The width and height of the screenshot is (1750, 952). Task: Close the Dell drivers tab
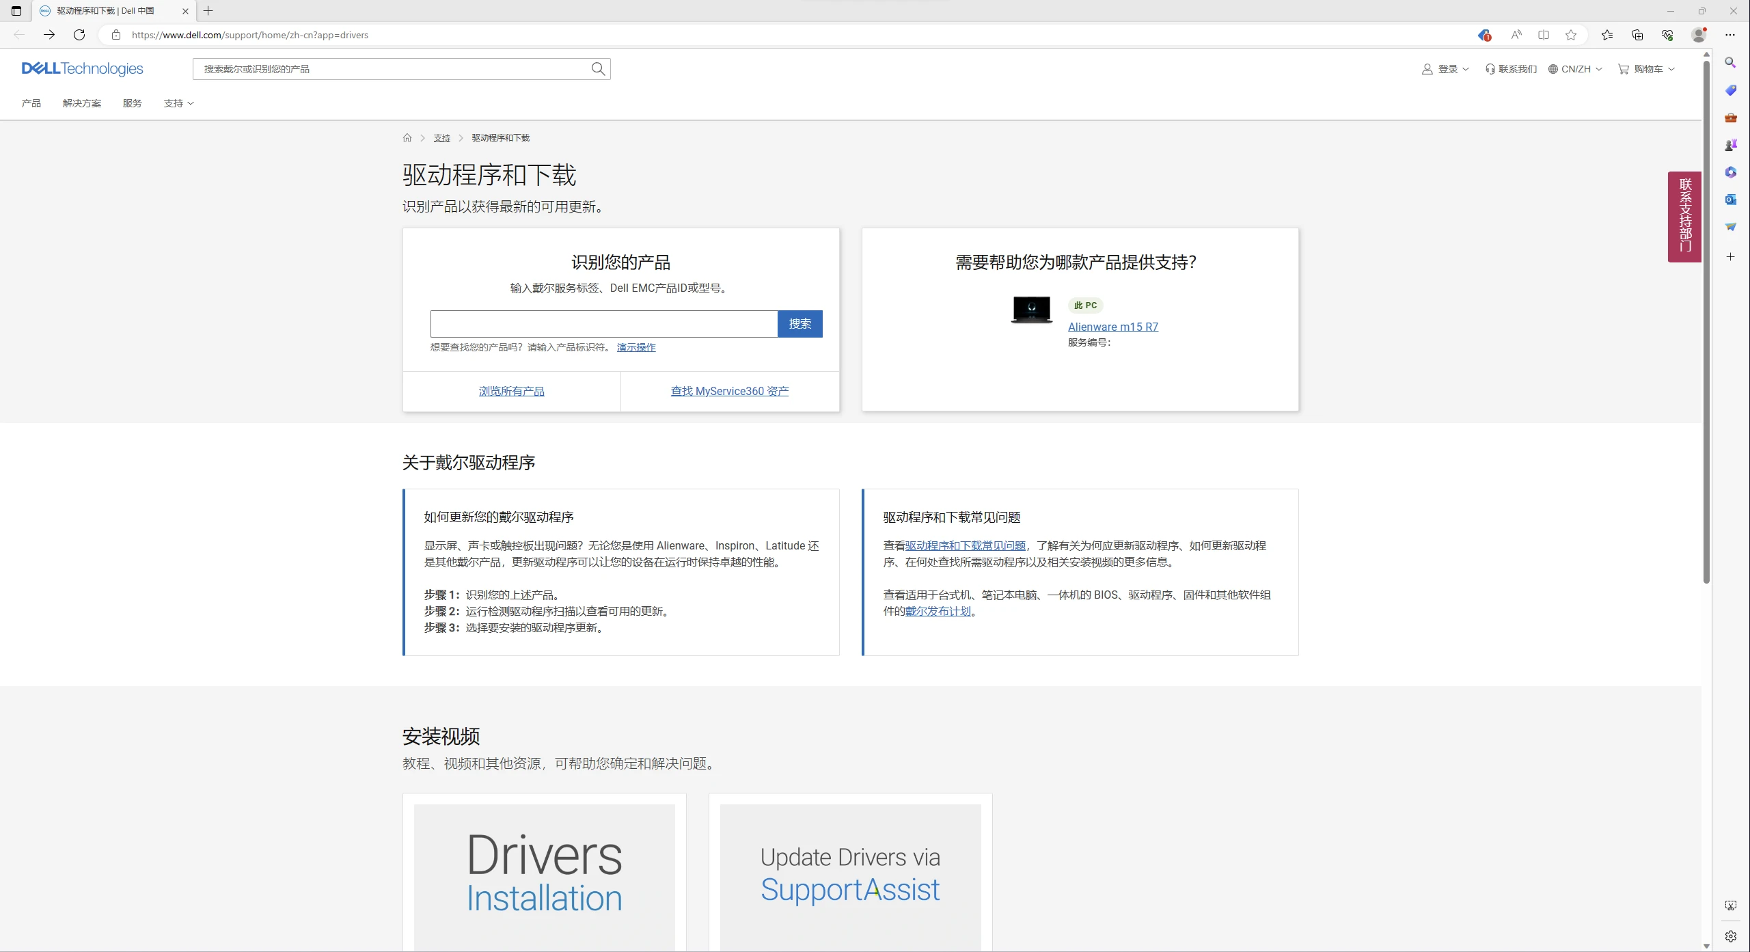185,11
